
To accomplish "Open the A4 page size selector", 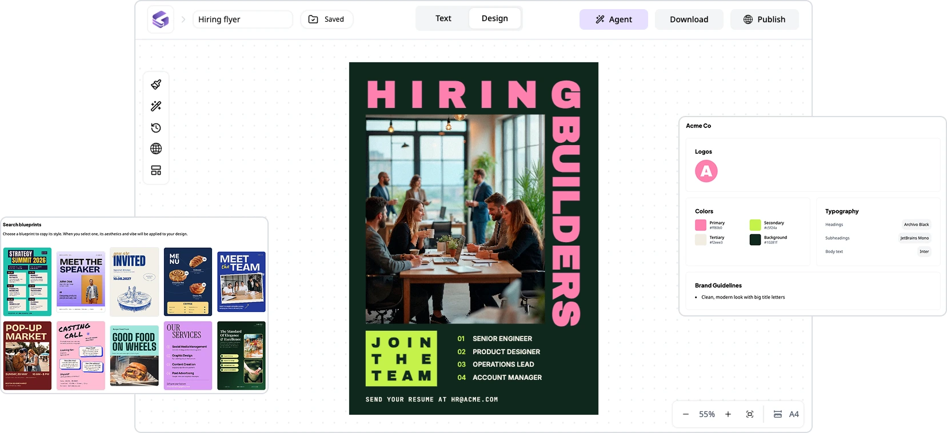I will 786,414.
